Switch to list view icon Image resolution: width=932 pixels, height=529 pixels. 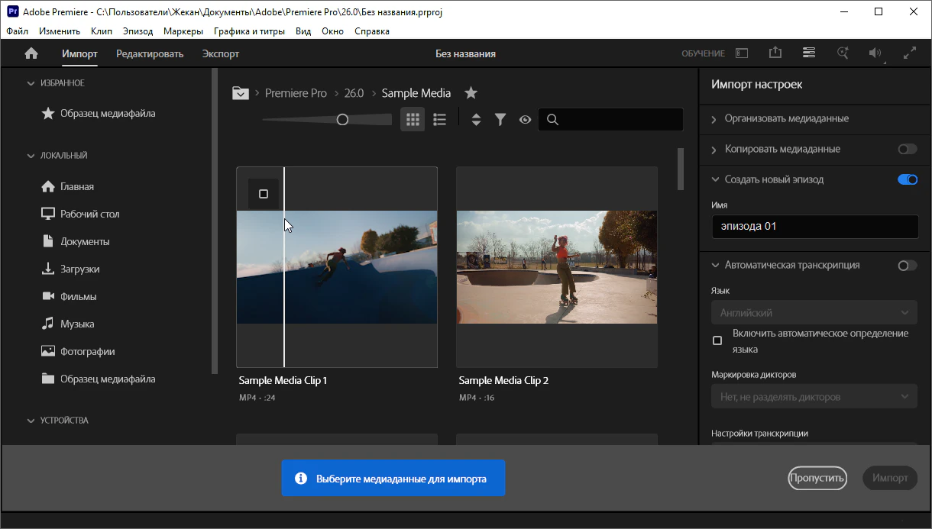439,120
